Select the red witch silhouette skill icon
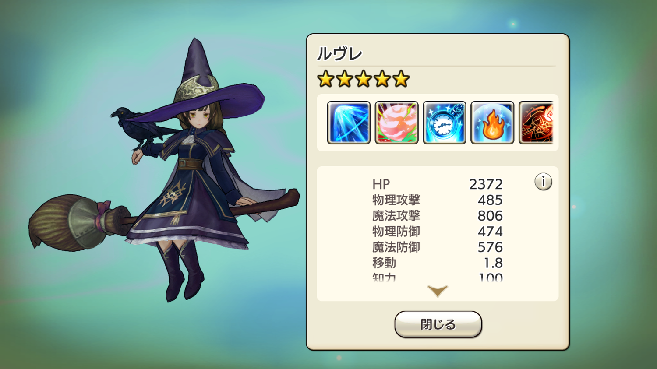Image resolution: width=657 pixels, height=369 pixels. pyautogui.click(x=536, y=123)
